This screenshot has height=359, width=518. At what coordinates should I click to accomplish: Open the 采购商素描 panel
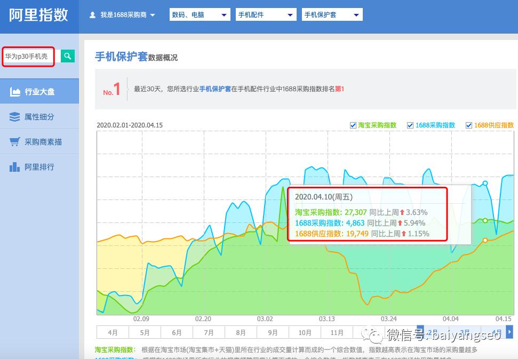(x=39, y=142)
